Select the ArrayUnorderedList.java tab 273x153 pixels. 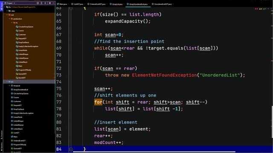(x=138, y=4)
